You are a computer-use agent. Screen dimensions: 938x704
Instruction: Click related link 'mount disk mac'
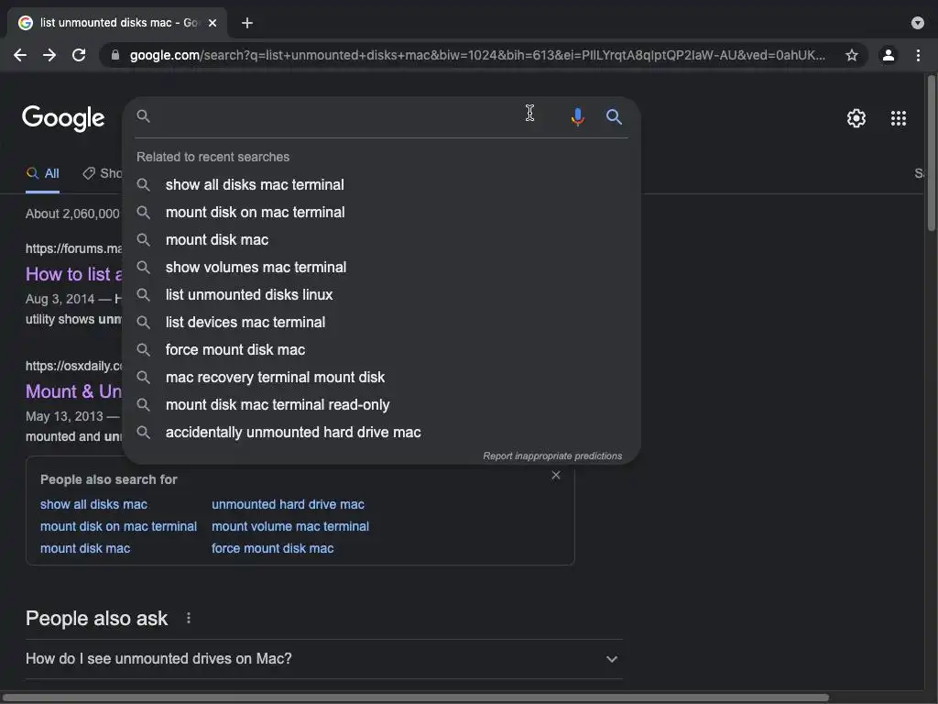[x=85, y=548]
